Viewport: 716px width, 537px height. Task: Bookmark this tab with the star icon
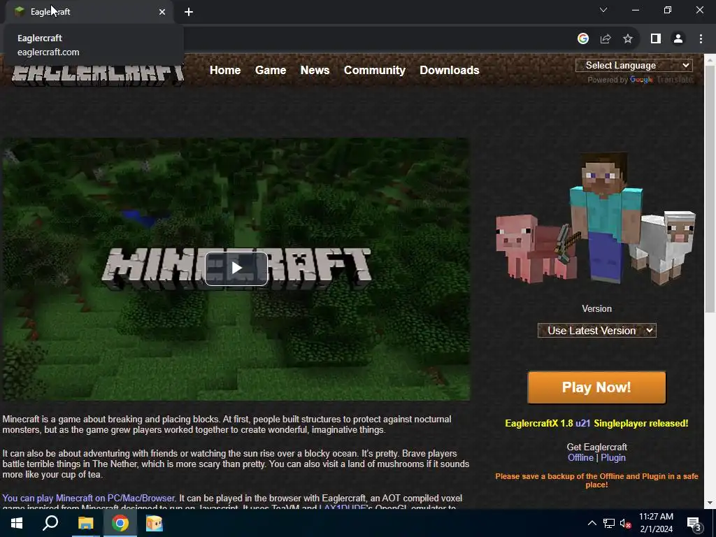point(628,39)
